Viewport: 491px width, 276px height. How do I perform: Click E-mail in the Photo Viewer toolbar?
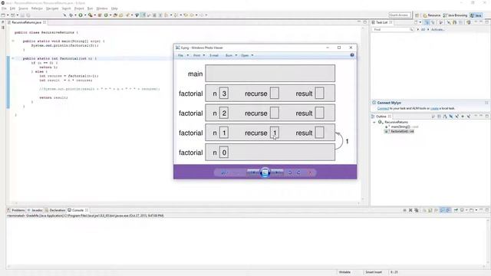point(214,55)
